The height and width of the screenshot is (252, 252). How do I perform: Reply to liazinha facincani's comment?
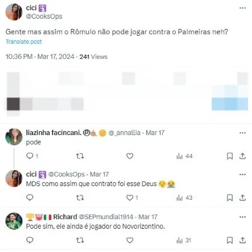pos(30,156)
